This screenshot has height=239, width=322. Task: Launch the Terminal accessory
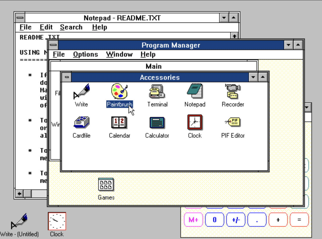coord(157,91)
